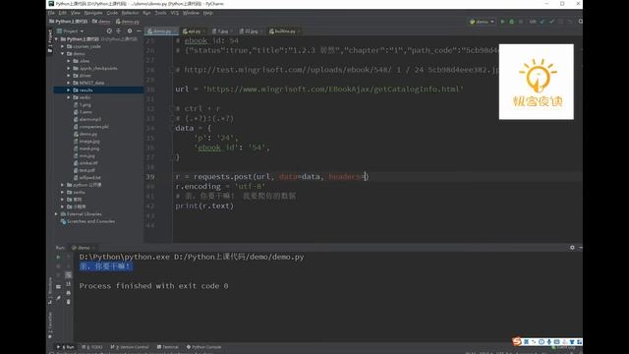This screenshot has height=354, width=629.
Task: Open Project panel settings gear
Action: tap(130, 30)
